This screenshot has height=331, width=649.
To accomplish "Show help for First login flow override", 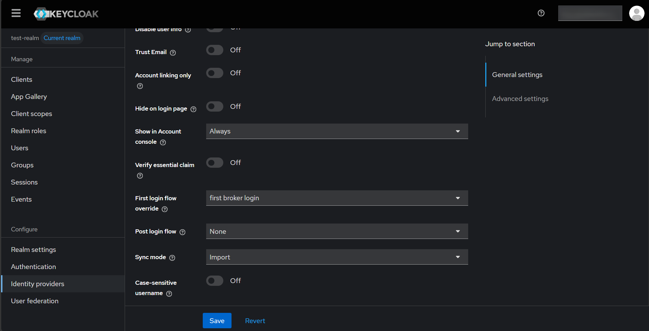I will pos(165,209).
